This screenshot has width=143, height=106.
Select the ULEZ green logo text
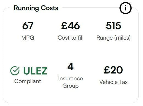pyautogui.click(x=35, y=71)
